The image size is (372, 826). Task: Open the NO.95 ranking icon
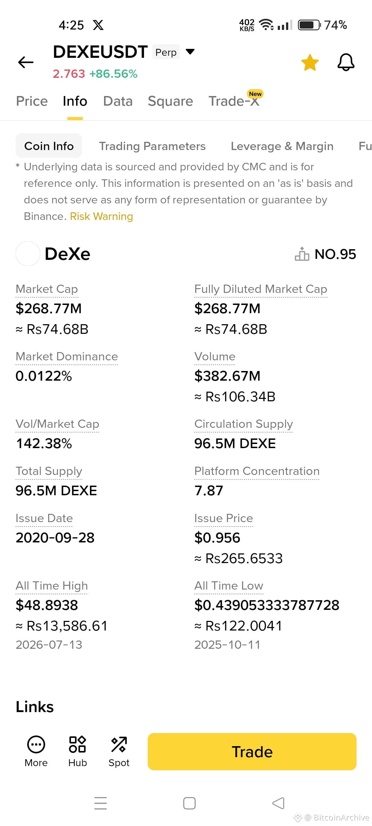(x=302, y=254)
